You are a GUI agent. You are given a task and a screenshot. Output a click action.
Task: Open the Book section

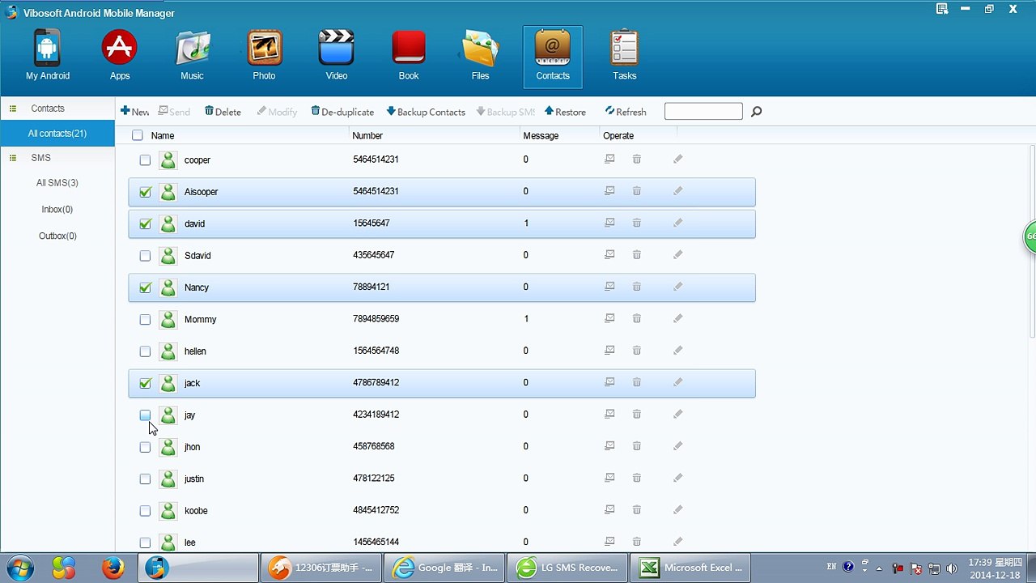click(409, 56)
